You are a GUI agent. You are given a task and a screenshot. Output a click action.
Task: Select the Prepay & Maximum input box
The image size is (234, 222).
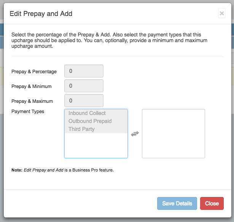click(x=84, y=101)
